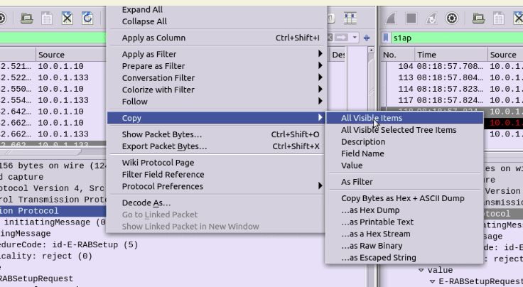Click the scroll-up arrow of left packet list
The image size is (523, 287).
click(370, 50)
